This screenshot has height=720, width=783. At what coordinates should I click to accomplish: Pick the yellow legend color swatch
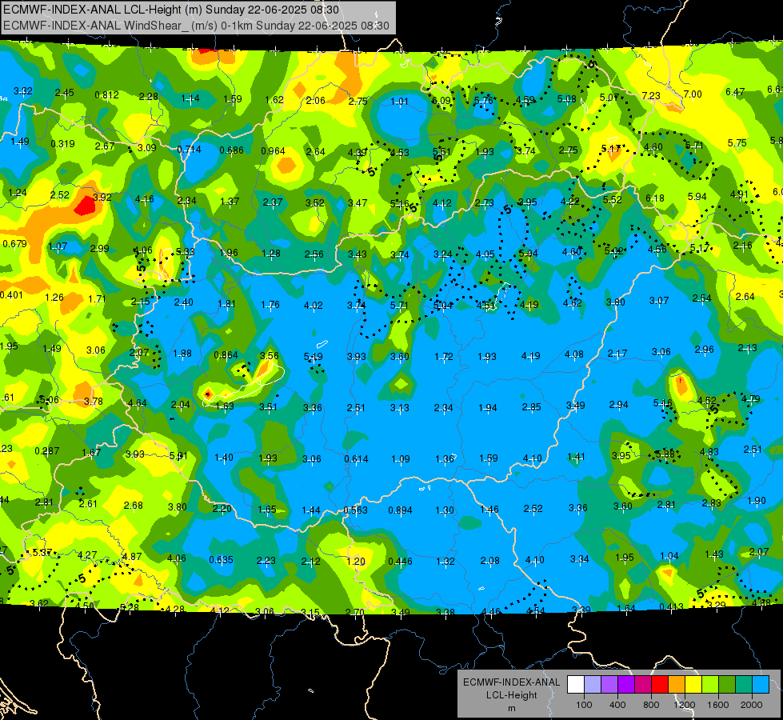point(693,685)
